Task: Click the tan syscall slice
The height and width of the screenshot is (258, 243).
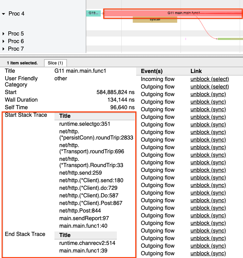Action: point(155,20)
